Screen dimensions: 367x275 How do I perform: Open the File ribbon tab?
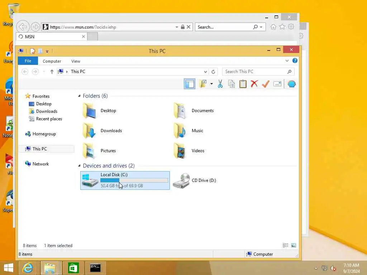pyautogui.click(x=28, y=61)
